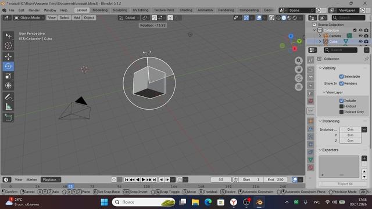Open the viewport Select menu

[65, 18]
